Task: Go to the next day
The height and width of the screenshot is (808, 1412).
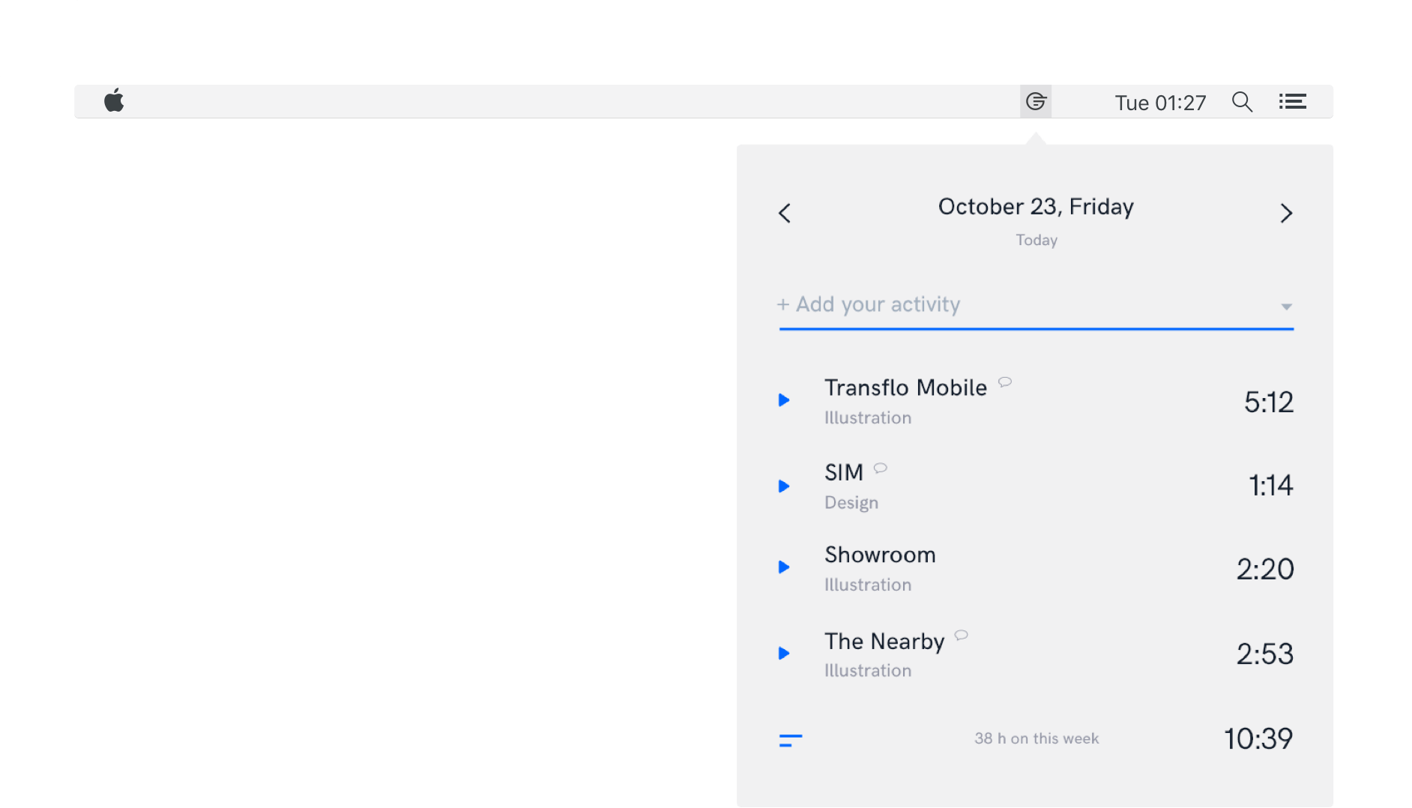Action: (1286, 214)
